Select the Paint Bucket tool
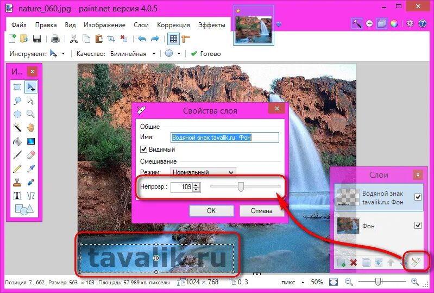The image size is (434, 293). (17, 141)
